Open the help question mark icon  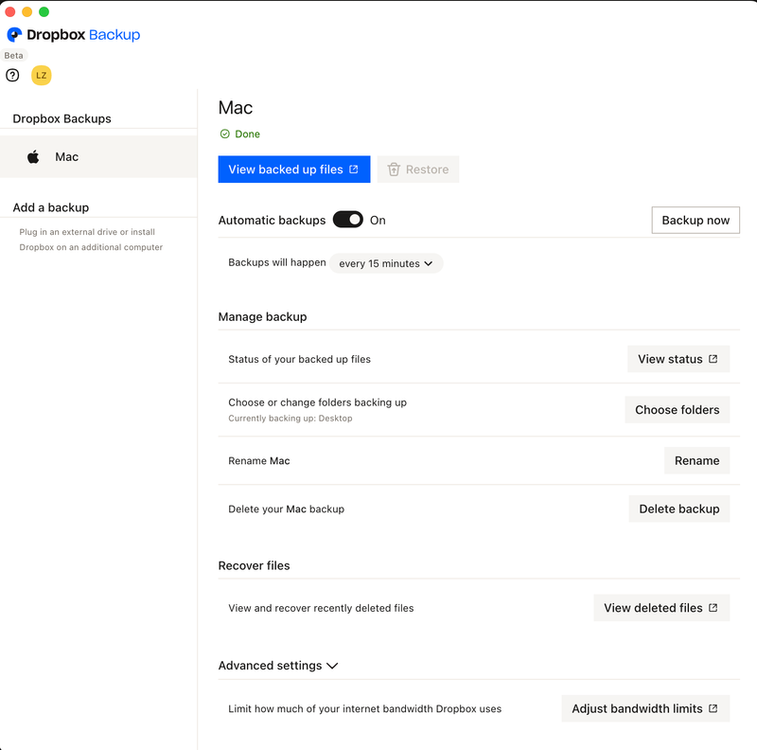point(12,75)
